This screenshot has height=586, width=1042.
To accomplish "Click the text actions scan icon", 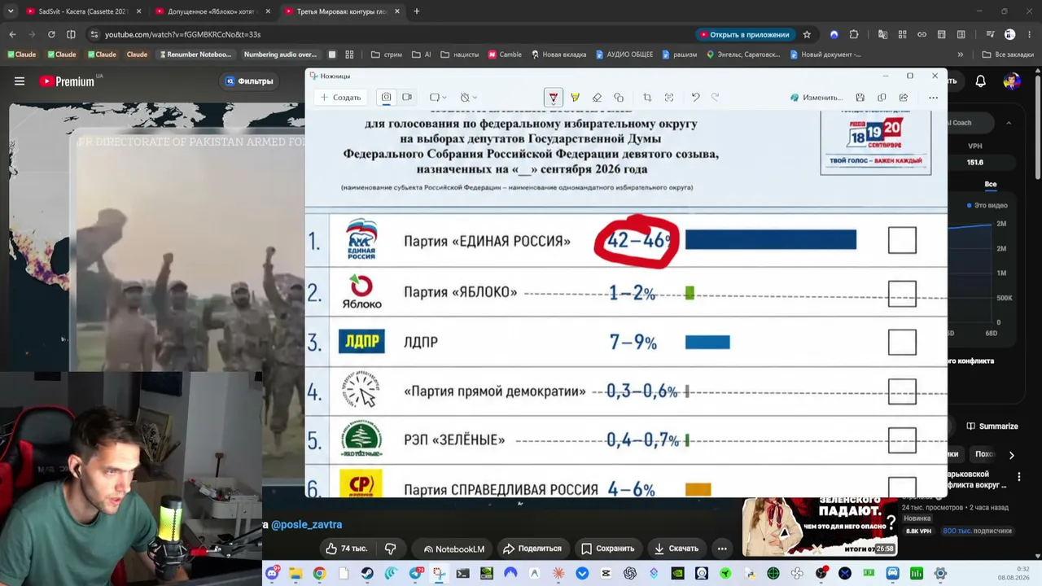I will 669,98.
